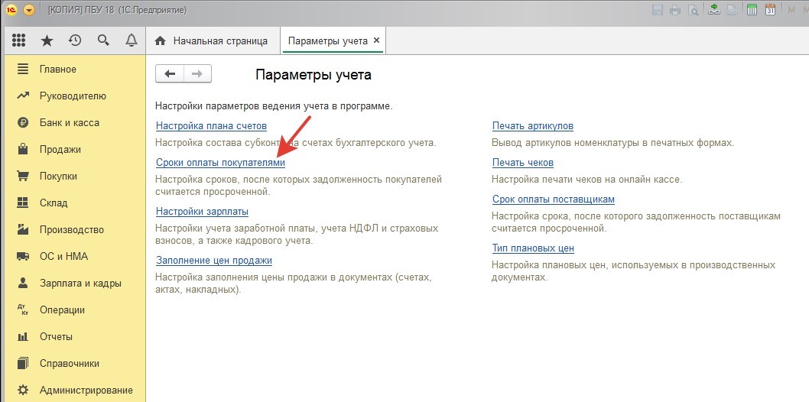The width and height of the screenshot is (809, 402).
Task: Open Тип плановых цен link
Action: [x=533, y=248]
